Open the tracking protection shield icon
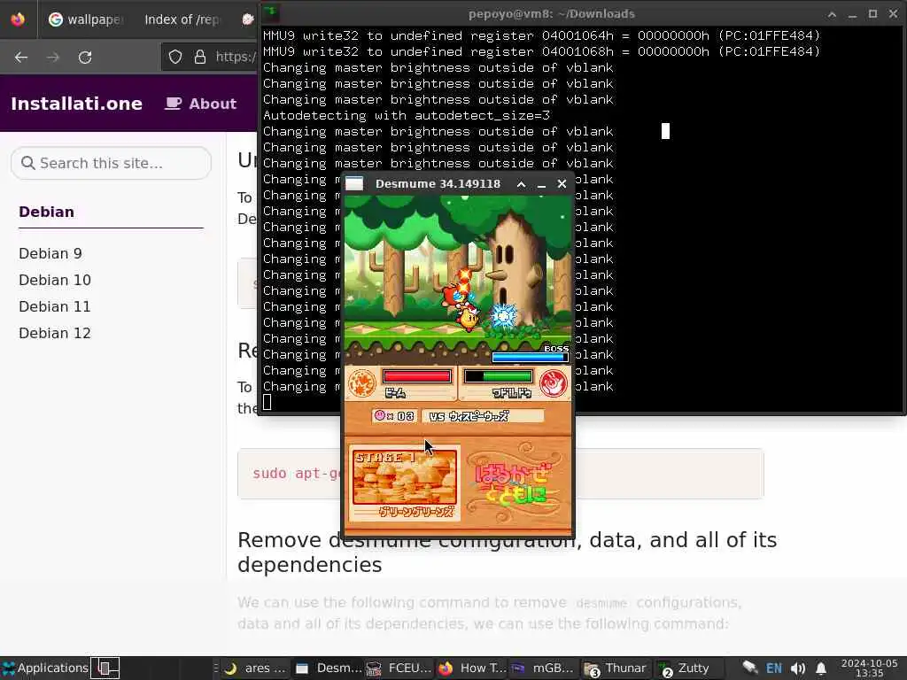The height and width of the screenshot is (680, 907). pyautogui.click(x=175, y=57)
